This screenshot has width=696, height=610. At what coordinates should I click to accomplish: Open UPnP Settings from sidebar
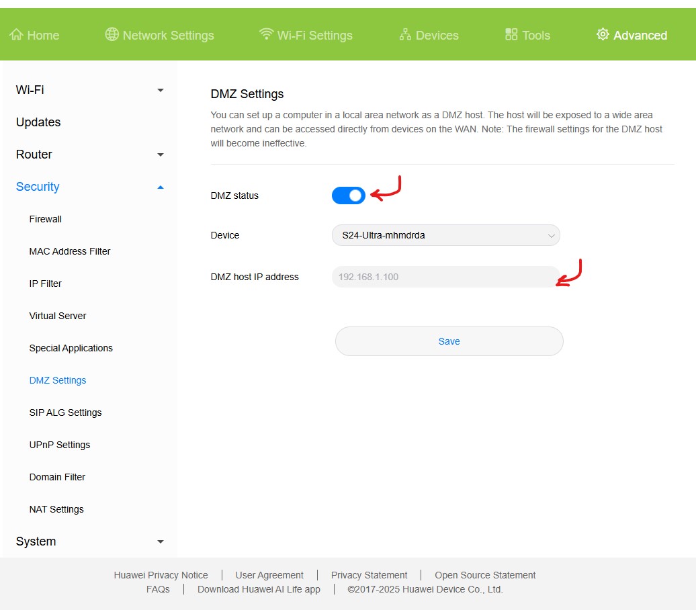tap(60, 445)
